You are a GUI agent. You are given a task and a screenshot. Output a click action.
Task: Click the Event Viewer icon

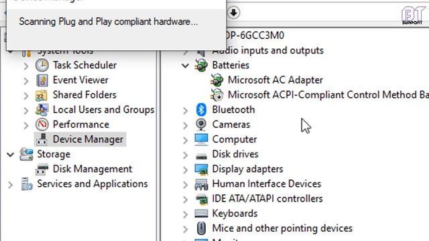click(x=42, y=80)
